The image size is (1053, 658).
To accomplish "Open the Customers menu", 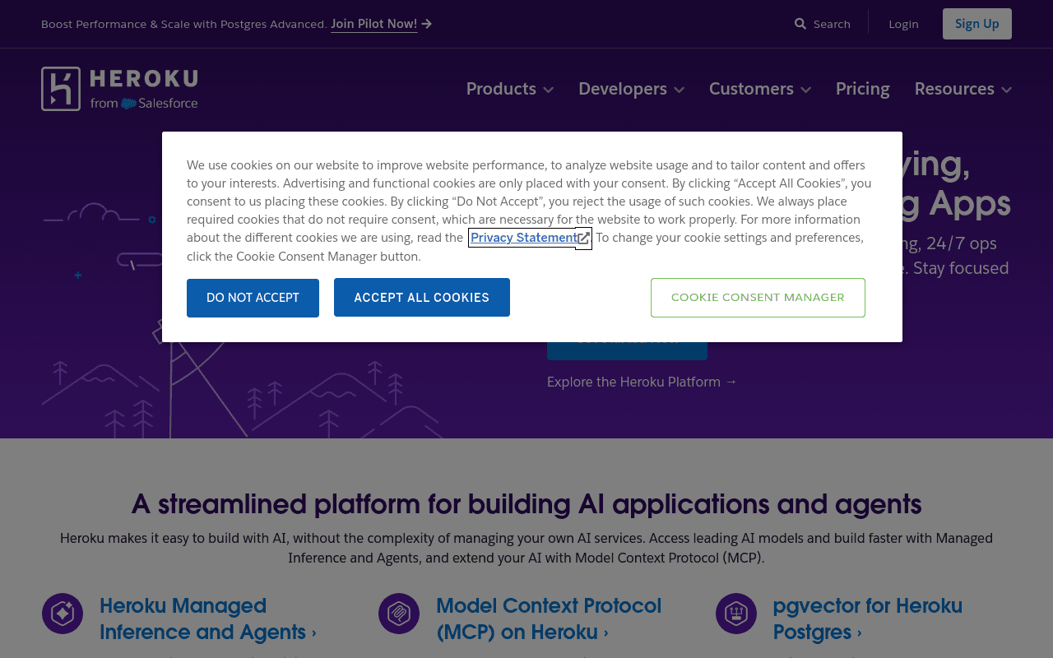I will [760, 89].
